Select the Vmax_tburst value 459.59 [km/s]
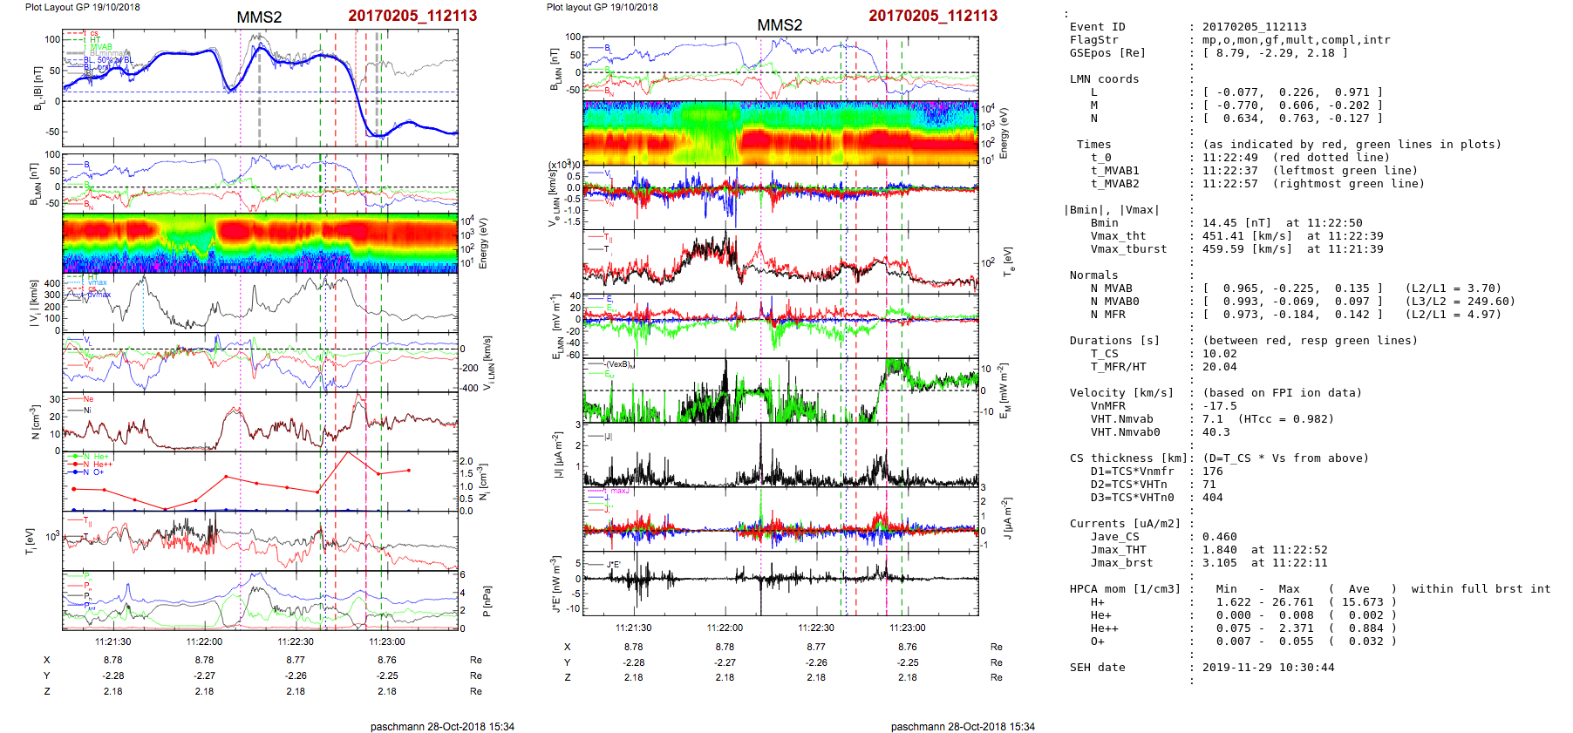This screenshot has width=1573, height=733. click(x=1248, y=249)
